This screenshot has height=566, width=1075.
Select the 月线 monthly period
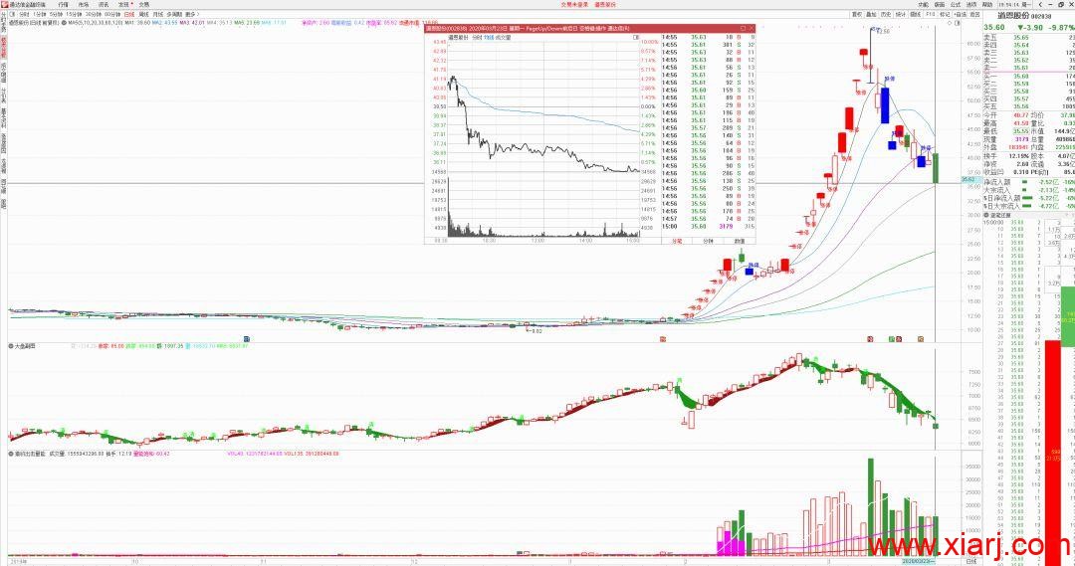[x=158, y=14]
